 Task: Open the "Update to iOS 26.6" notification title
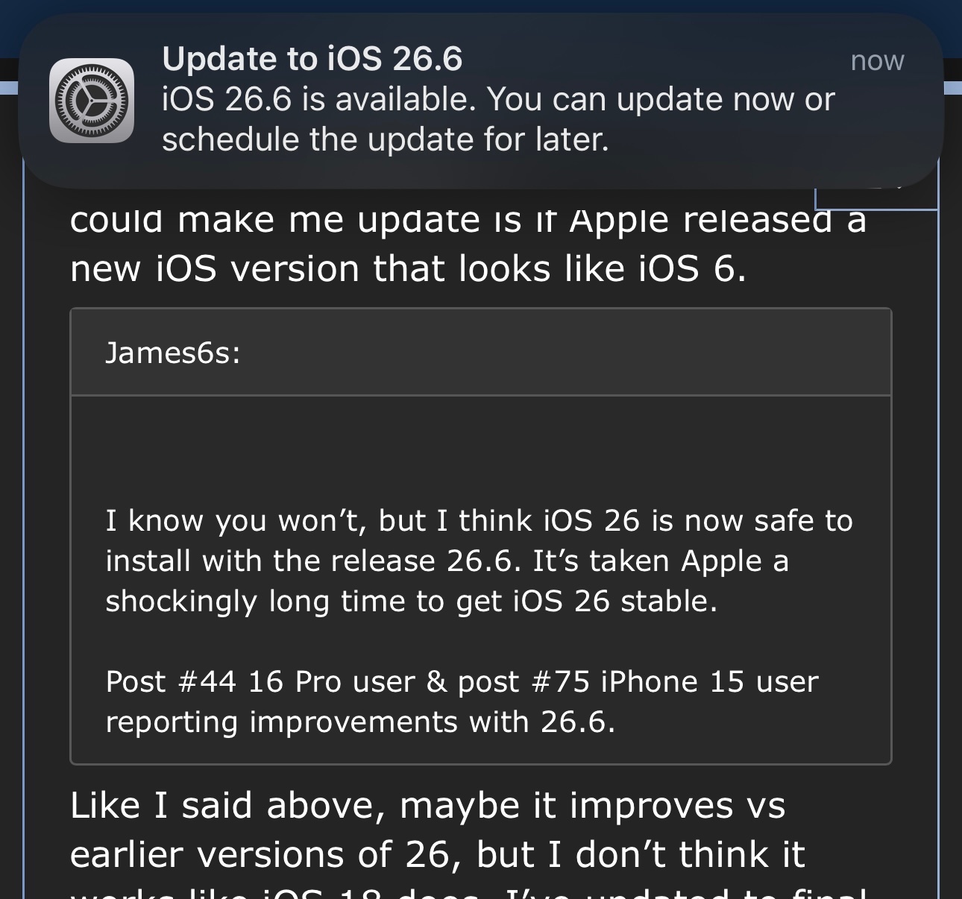point(312,59)
